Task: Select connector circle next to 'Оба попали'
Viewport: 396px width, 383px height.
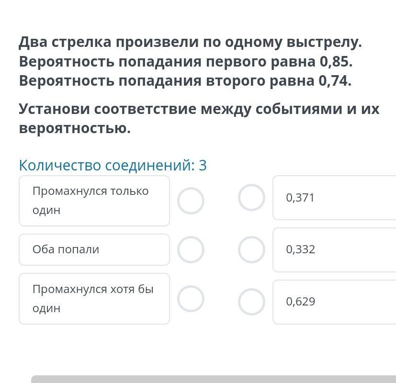Action: (x=191, y=250)
